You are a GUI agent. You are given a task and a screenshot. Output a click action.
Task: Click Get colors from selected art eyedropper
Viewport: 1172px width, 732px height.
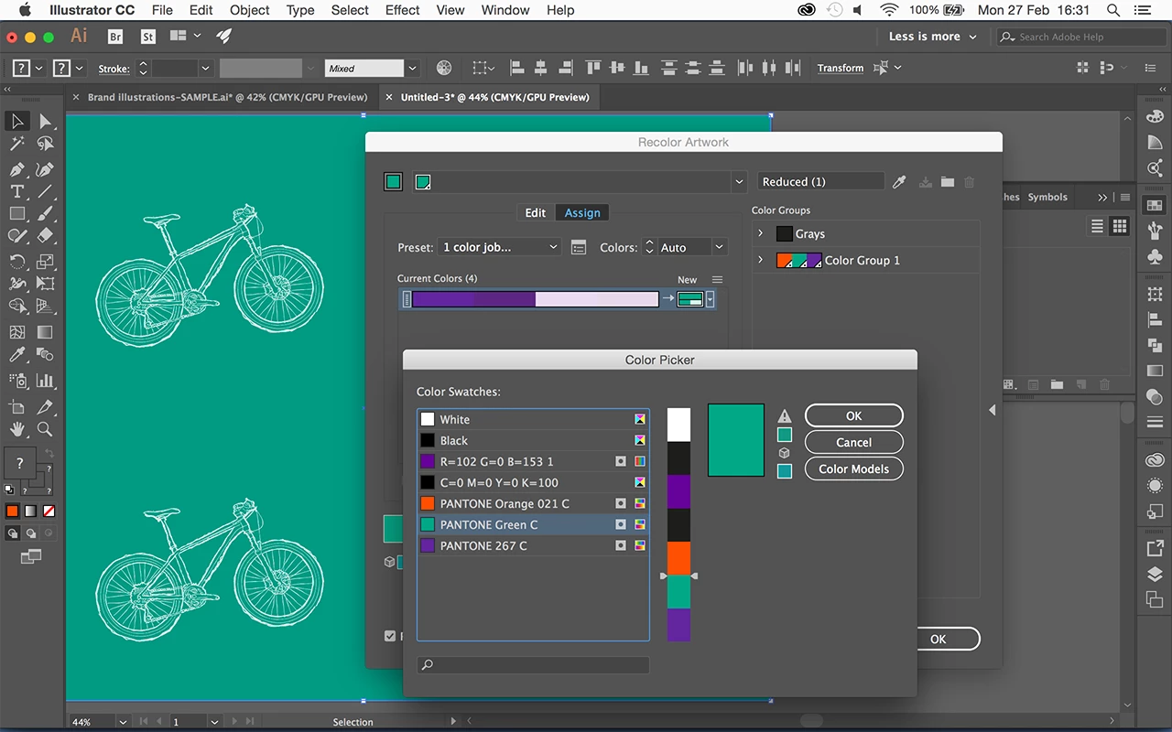900,182
